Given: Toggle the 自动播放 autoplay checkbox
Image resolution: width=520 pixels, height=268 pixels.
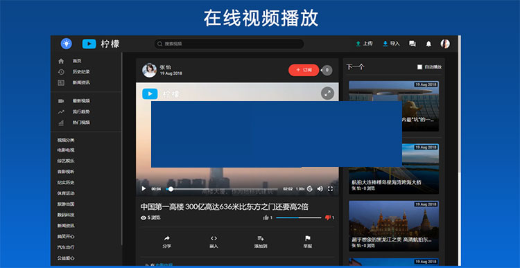Looking at the screenshot, I should tap(419, 67).
